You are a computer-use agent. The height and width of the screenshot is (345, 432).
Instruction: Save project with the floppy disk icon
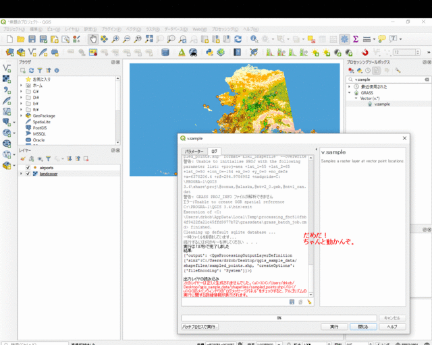coord(32,39)
